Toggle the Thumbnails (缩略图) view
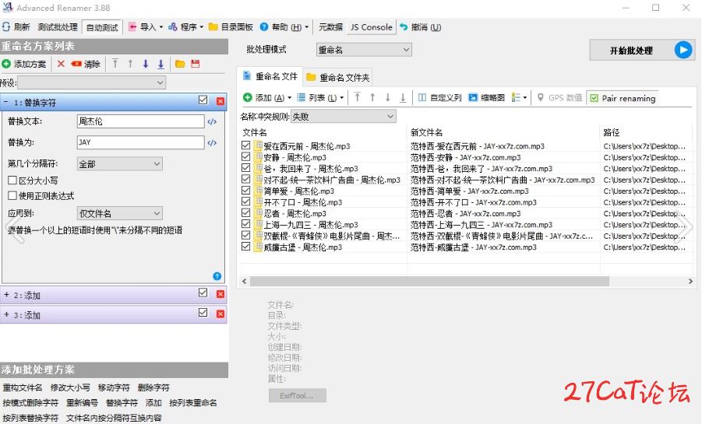Viewport: 702px width, 424px height. pyautogui.click(x=487, y=97)
